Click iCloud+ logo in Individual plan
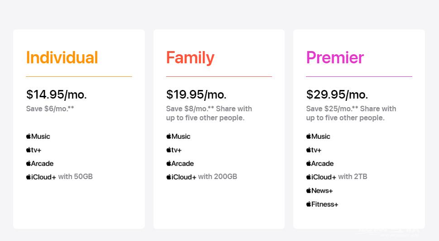Screen dimensions: 439x241 point(41,177)
